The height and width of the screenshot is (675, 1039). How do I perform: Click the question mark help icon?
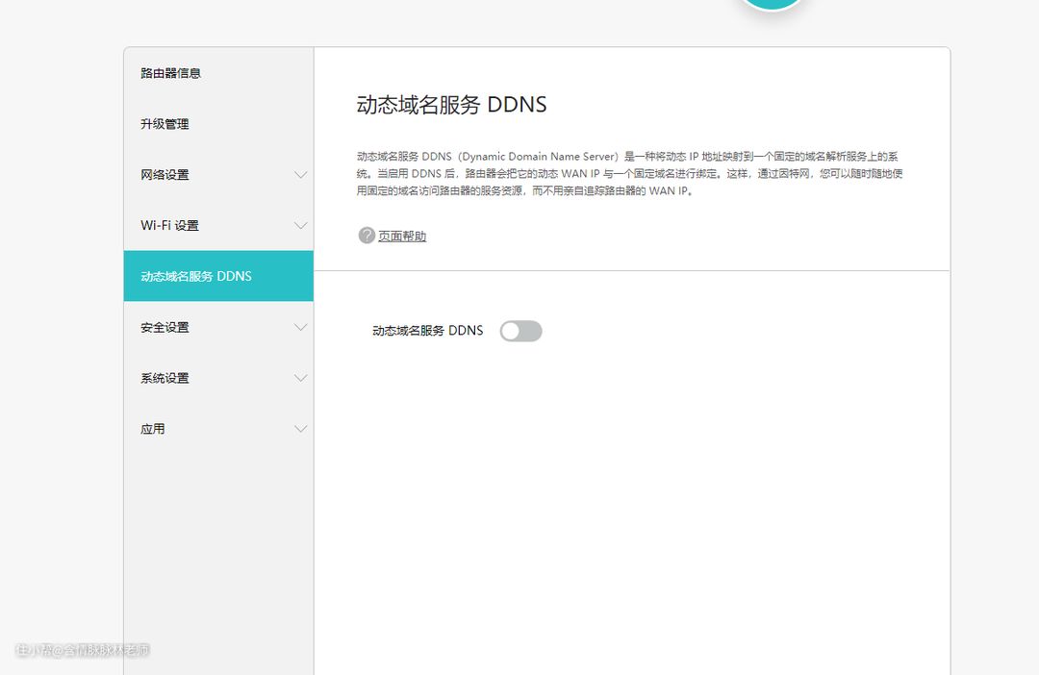[367, 236]
